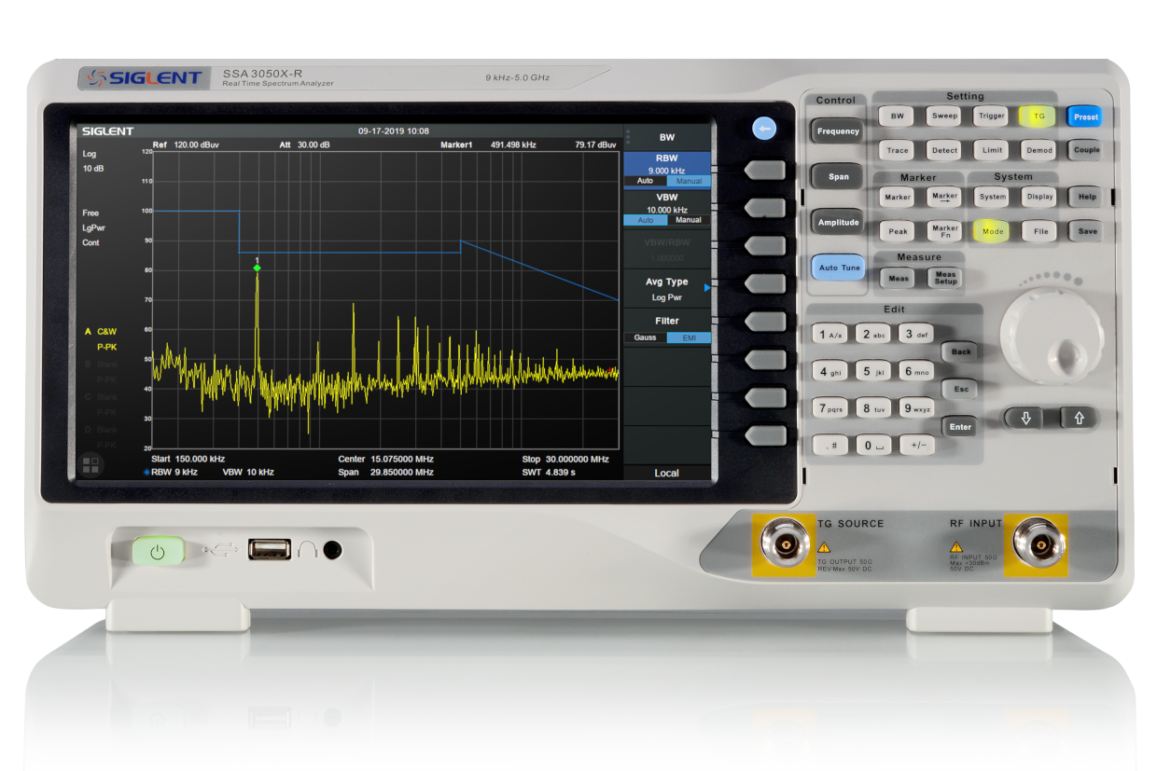Hit the +/- keypad key

[917, 446]
